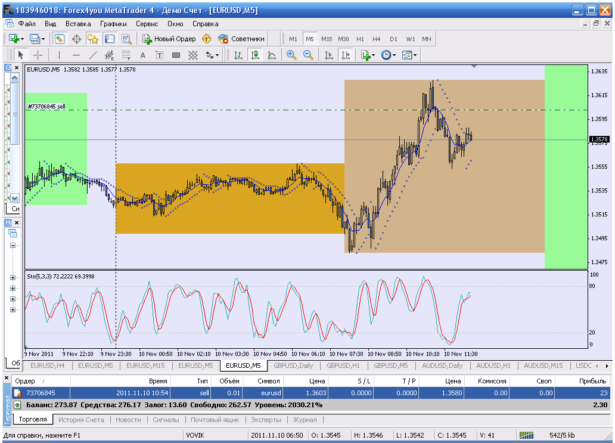
Task: Open the Вставка menu
Action: click(78, 24)
